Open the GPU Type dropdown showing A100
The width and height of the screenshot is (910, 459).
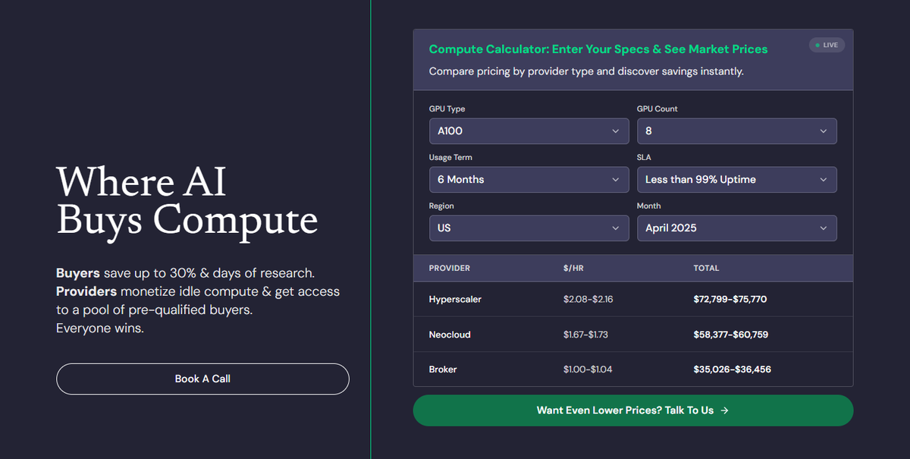(529, 131)
